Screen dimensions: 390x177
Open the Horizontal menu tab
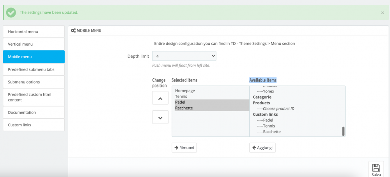point(34,32)
